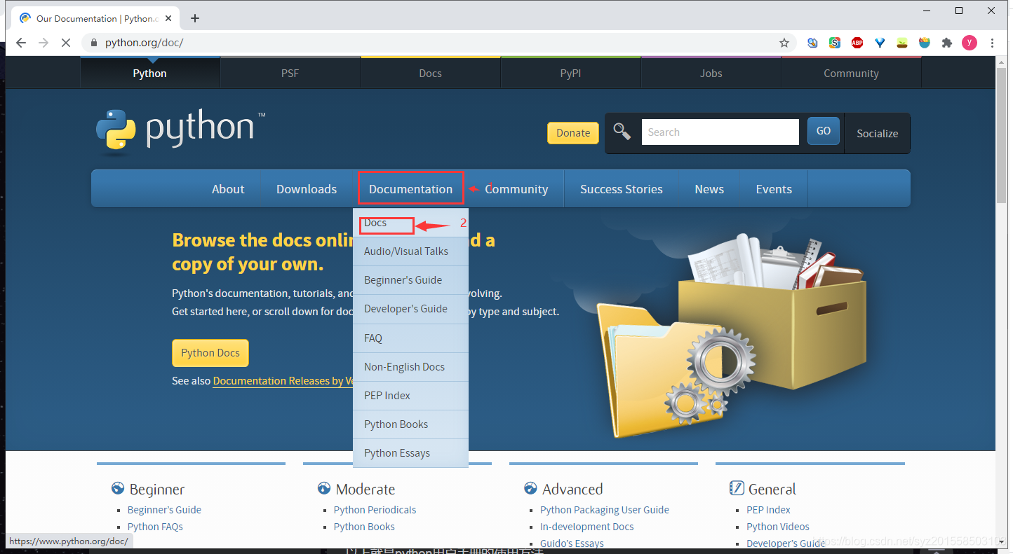Open the Events nav item
The width and height of the screenshot is (1013, 554).
774,189
